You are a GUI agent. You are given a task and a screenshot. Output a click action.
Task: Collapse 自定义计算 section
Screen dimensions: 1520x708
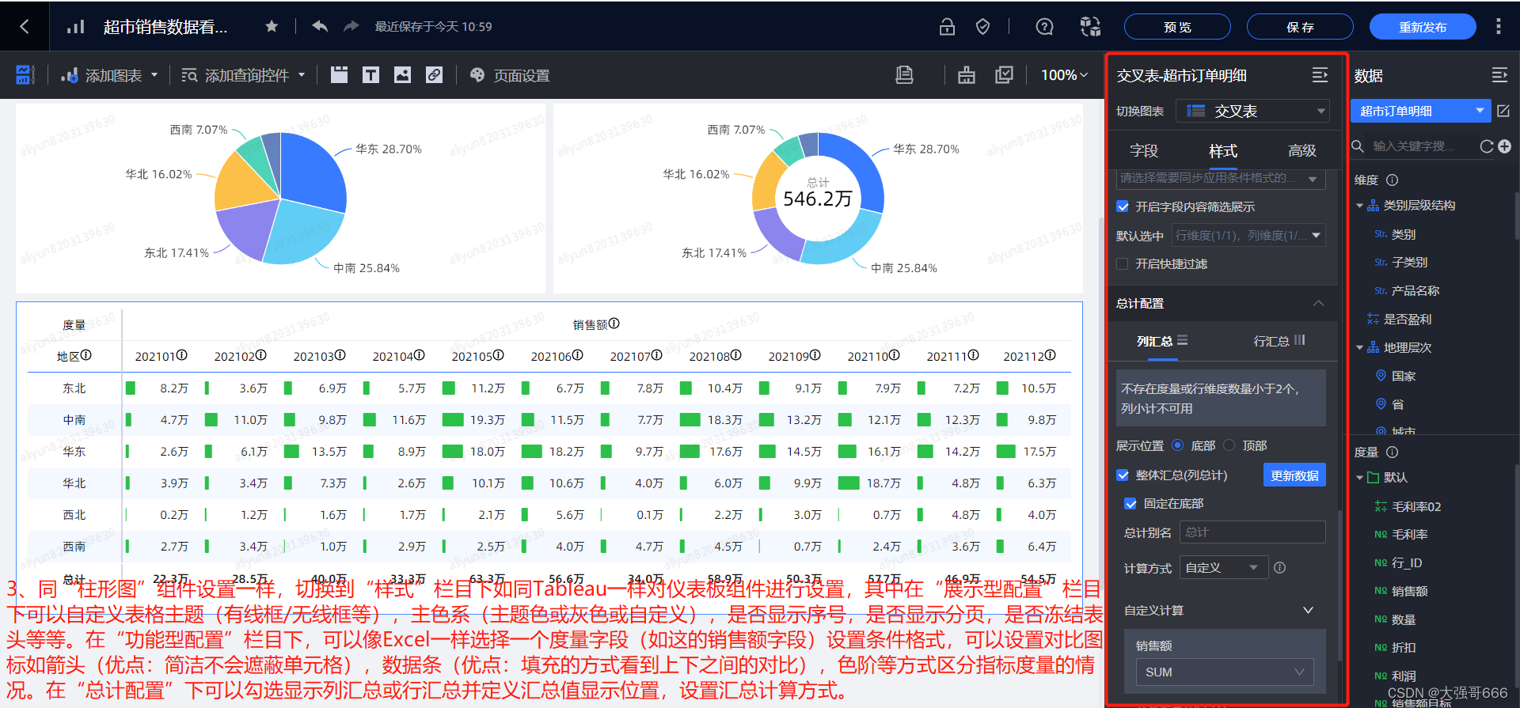(1308, 610)
